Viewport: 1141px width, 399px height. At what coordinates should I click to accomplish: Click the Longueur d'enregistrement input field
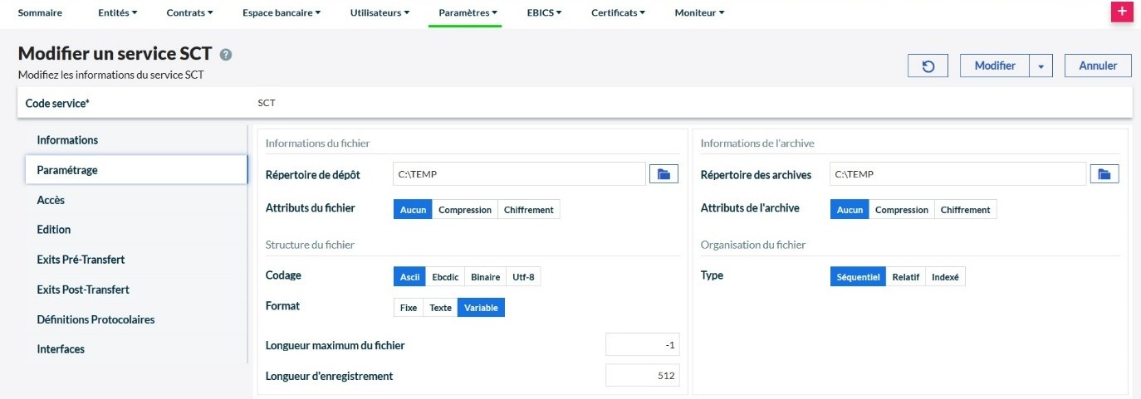[642, 376]
